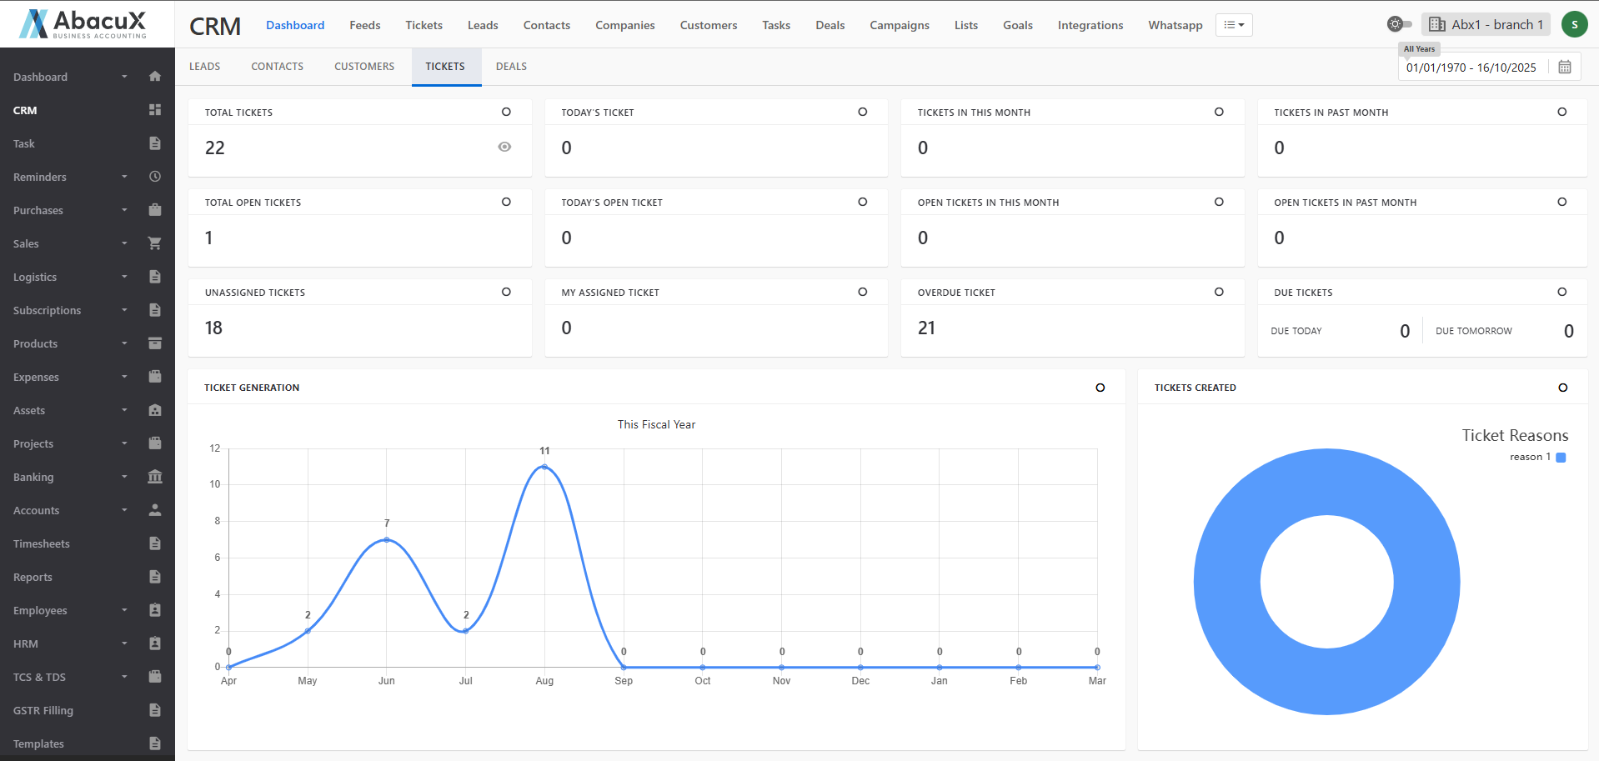The width and height of the screenshot is (1599, 761).
Task: Expand the Employees sidebar menu
Action: 40,610
